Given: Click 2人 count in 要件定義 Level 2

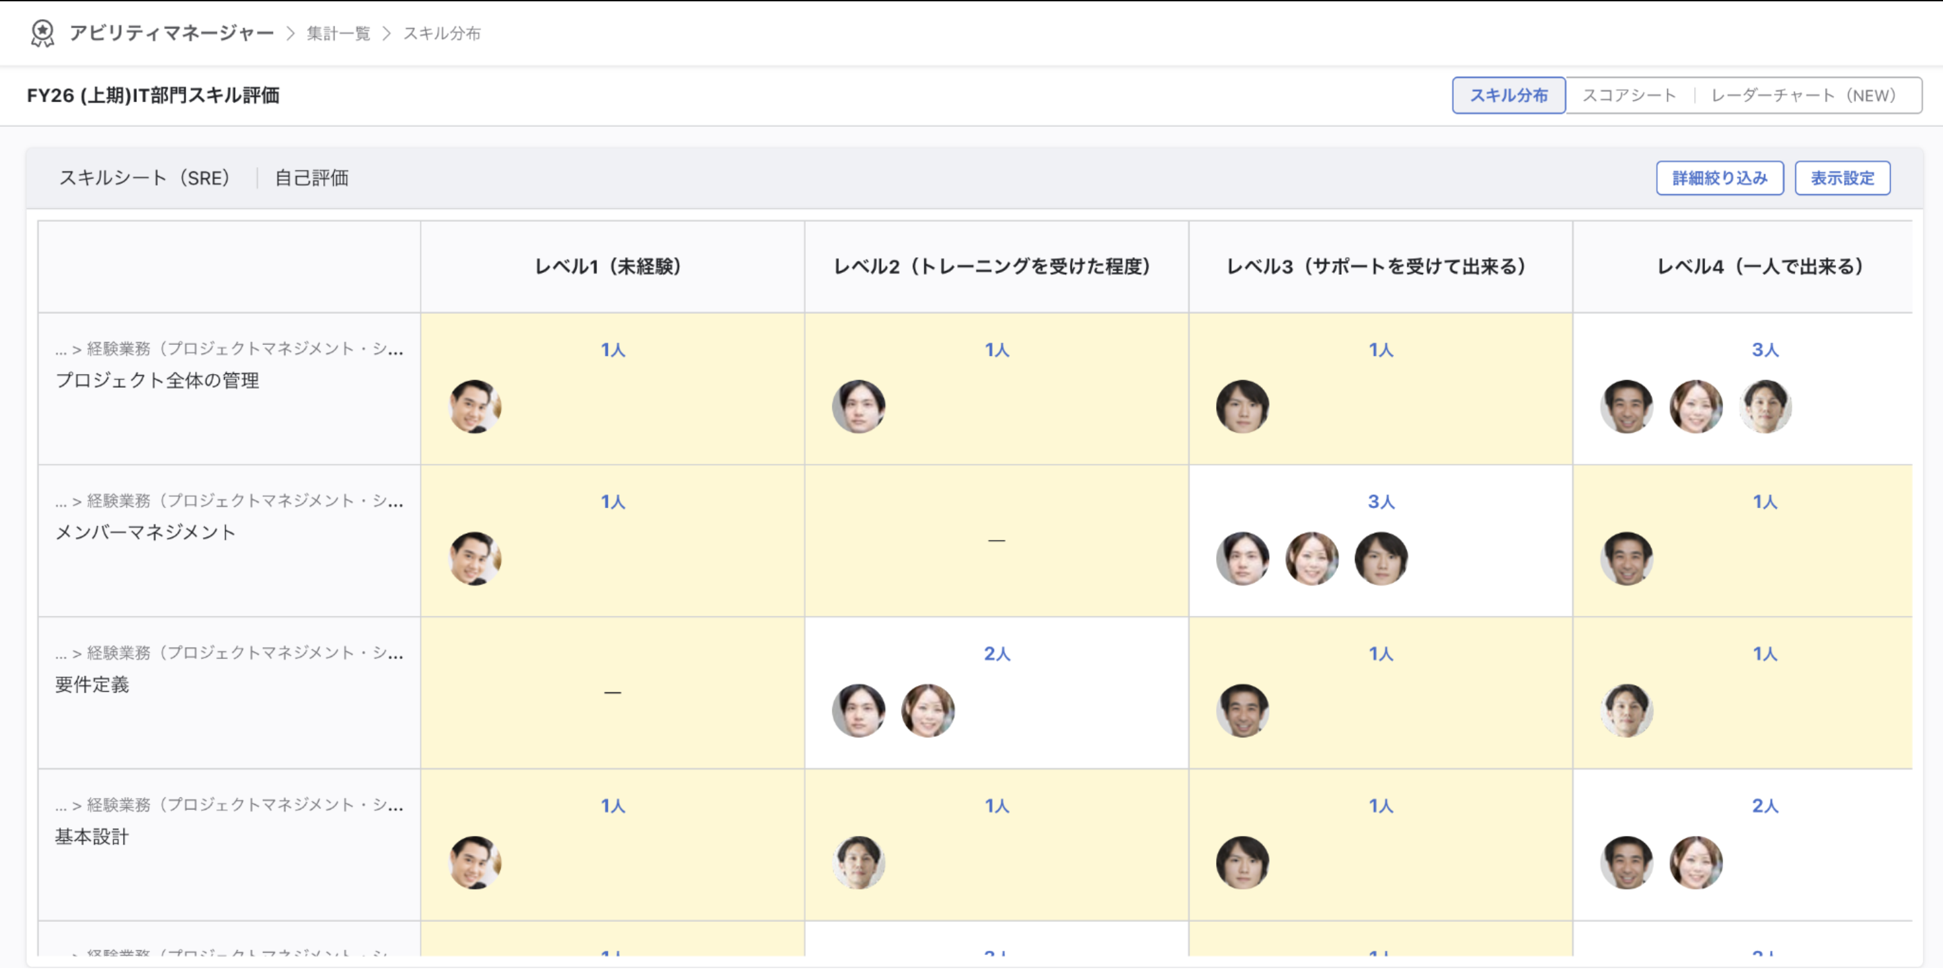Looking at the screenshot, I should 997,654.
